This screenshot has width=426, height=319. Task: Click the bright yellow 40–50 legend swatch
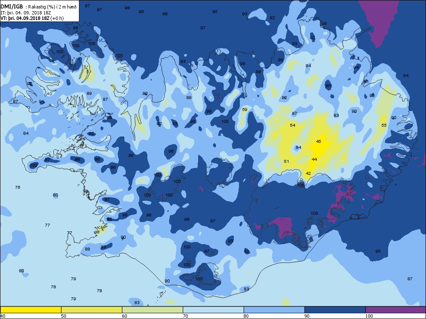[x=31, y=310]
